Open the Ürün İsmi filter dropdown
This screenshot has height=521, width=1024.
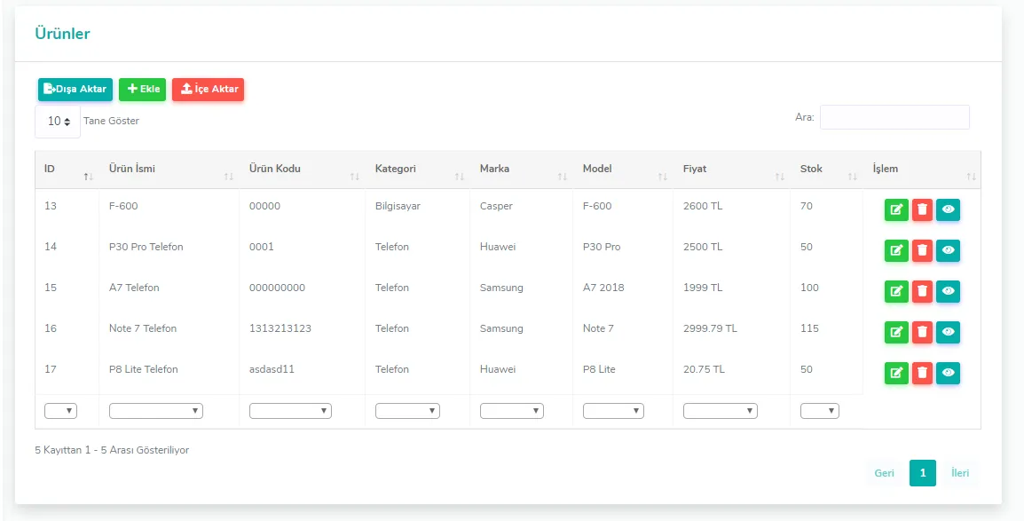pyautogui.click(x=156, y=411)
